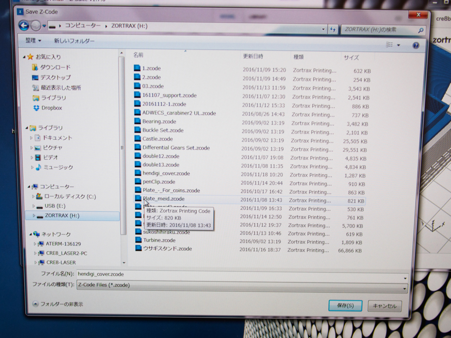The width and height of the screenshot is (451, 338).
Task: Click the Castle.zcode file icon
Action: click(138, 139)
